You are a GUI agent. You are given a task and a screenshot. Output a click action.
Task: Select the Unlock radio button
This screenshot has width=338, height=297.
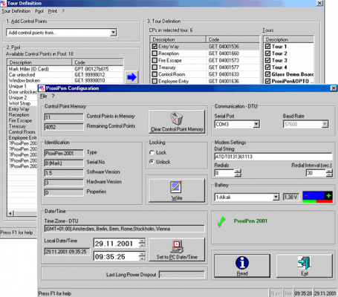[x=152, y=162]
